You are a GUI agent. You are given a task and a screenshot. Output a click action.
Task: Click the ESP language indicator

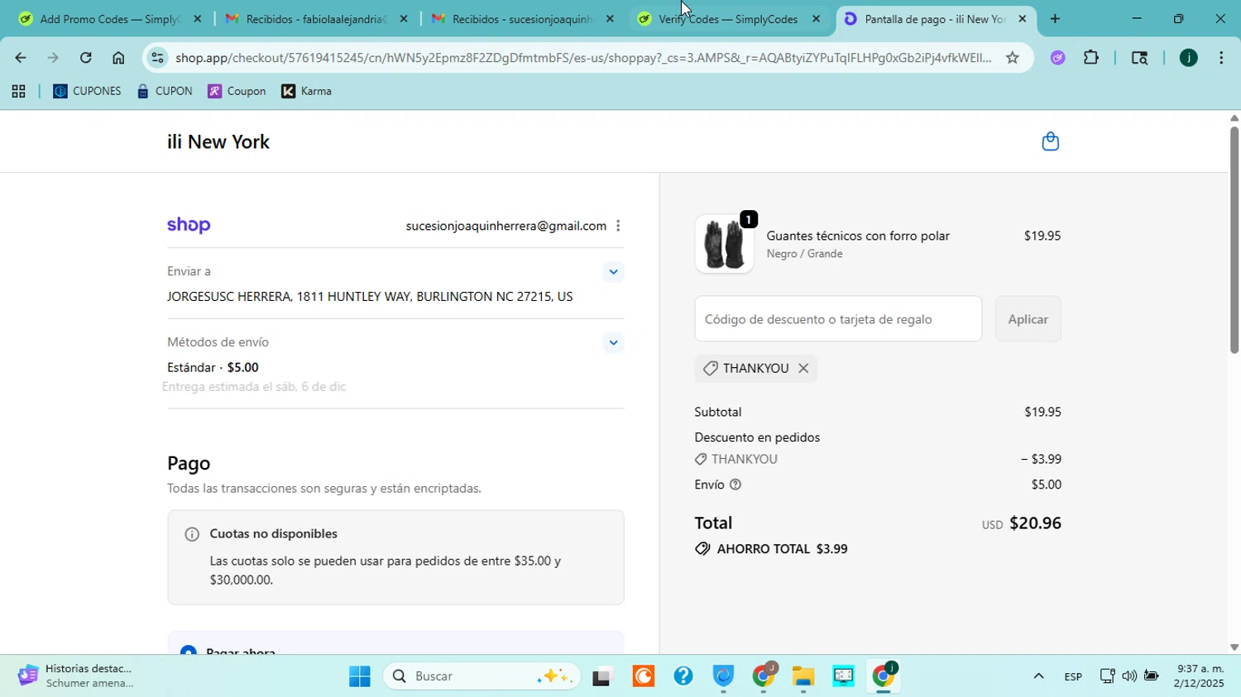[x=1073, y=676]
